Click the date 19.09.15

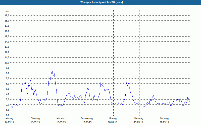[x=138, y=122]
